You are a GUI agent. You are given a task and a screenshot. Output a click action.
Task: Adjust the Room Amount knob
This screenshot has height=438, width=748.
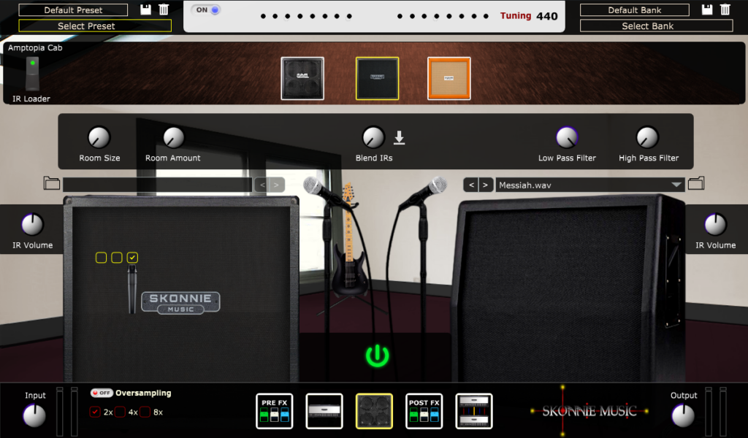point(173,138)
